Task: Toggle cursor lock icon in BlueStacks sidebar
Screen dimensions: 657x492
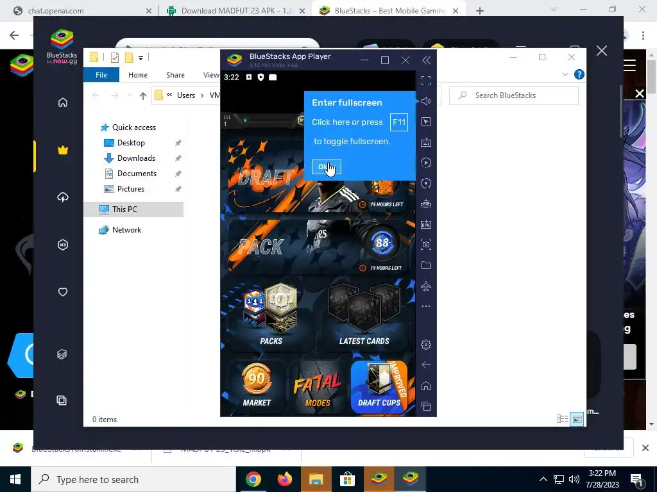Action: [x=426, y=122]
